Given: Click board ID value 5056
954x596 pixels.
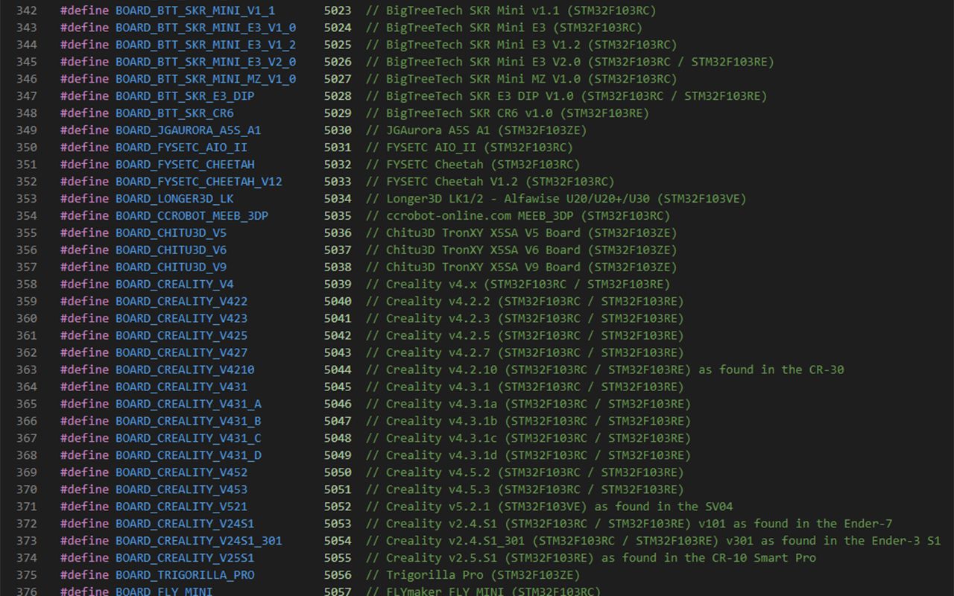Looking at the screenshot, I should tap(338, 576).
